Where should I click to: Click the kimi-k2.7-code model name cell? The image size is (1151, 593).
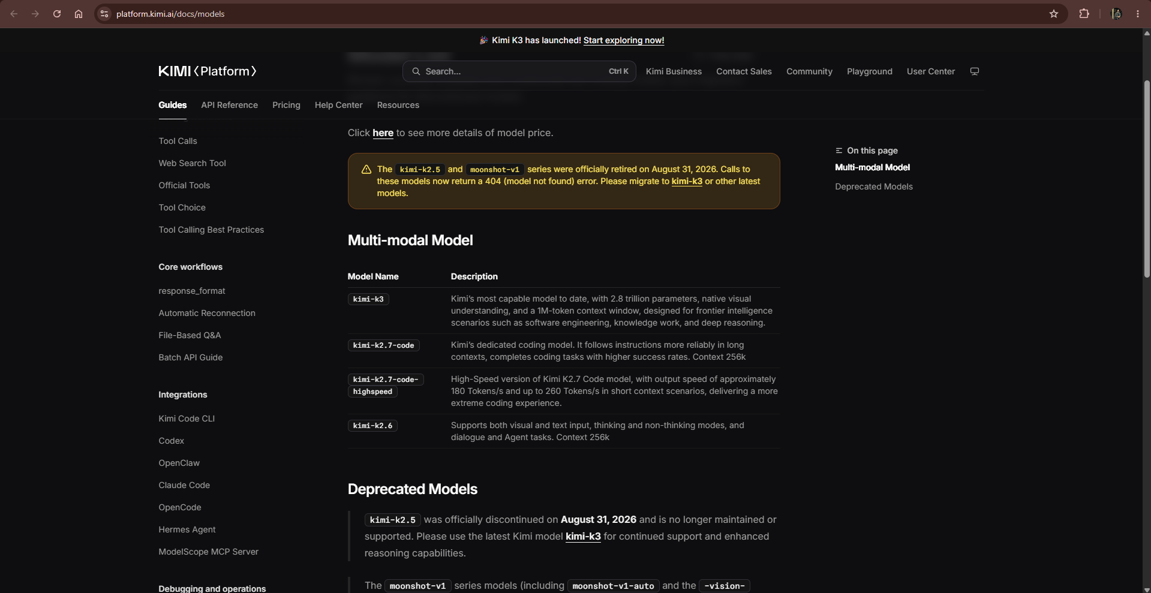[x=383, y=345]
